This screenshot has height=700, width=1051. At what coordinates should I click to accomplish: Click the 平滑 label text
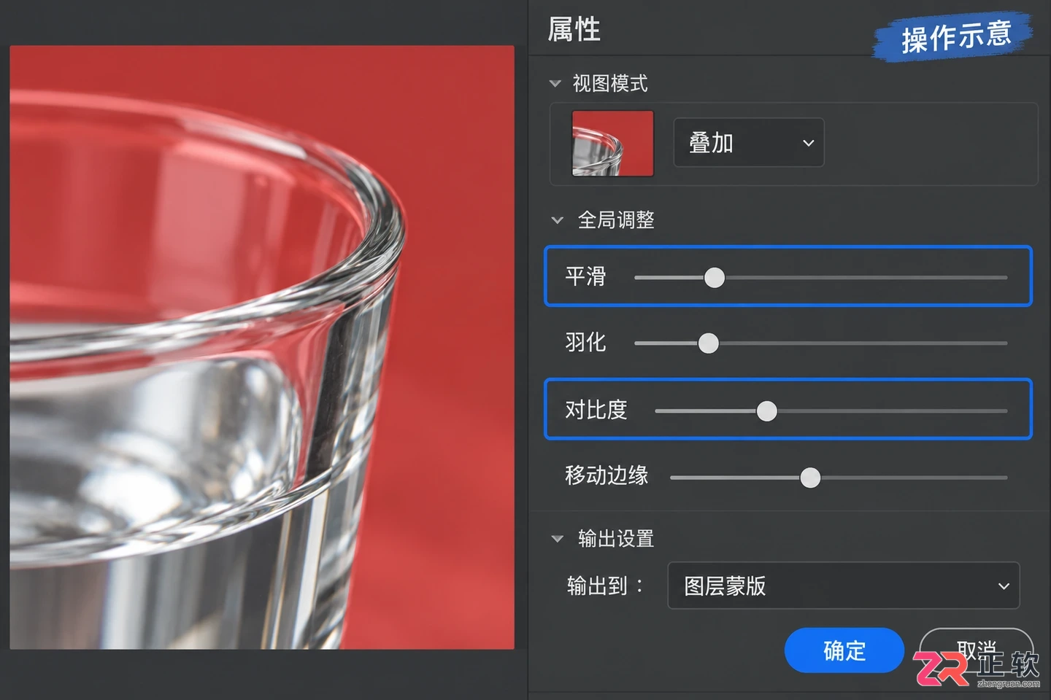[585, 276]
